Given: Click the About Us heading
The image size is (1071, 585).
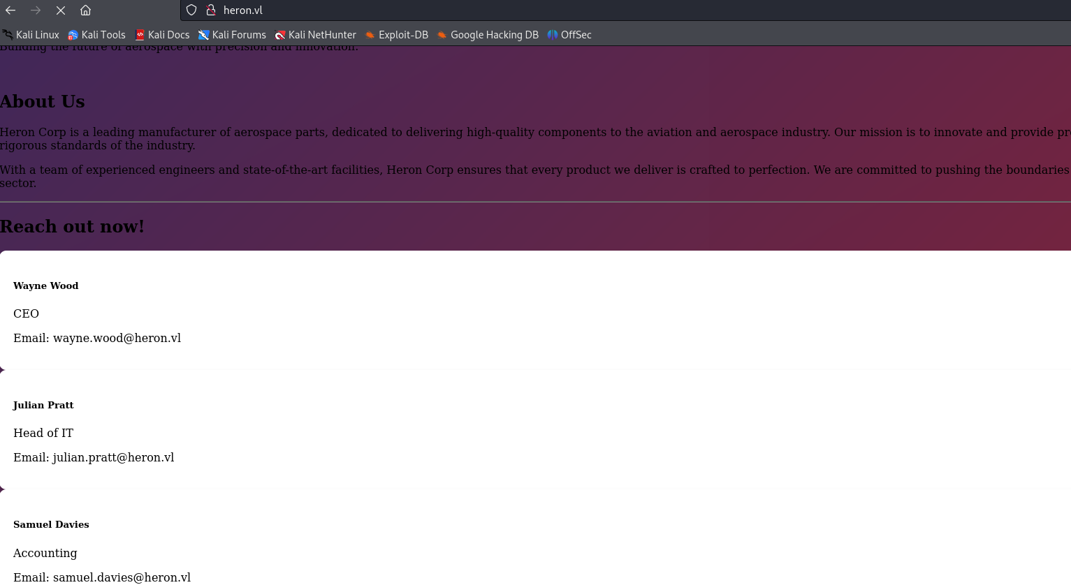Looking at the screenshot, I should click(43, 102).
